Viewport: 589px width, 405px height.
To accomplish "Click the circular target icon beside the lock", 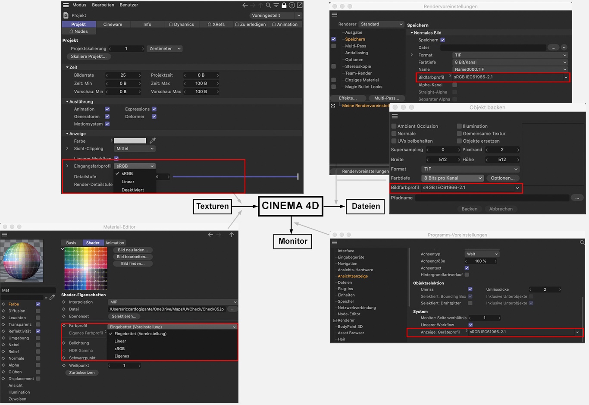I will (292, 5).
